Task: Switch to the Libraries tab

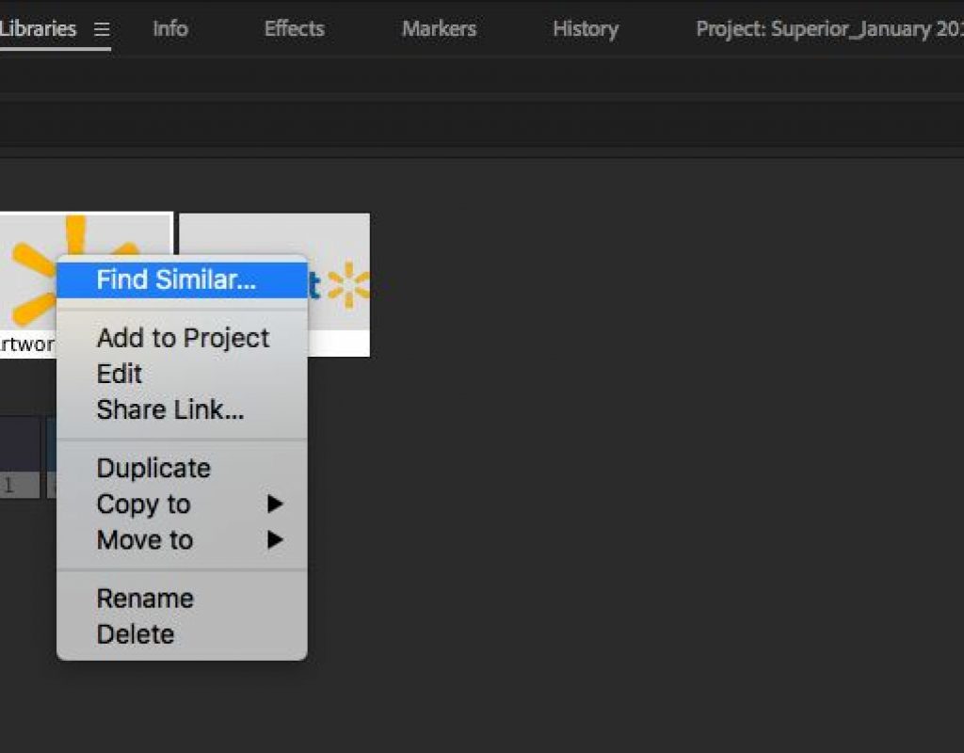Action: point(38,29)
